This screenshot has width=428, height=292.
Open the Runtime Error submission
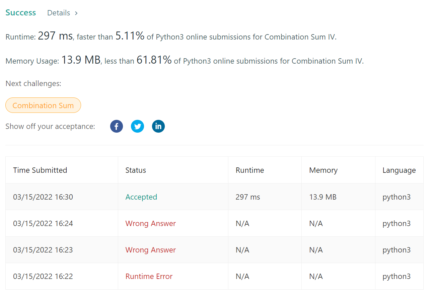[x=149, y=276]
